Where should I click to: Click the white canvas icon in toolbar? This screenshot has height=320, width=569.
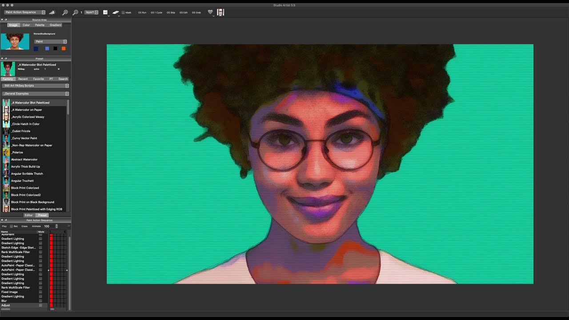105,12
